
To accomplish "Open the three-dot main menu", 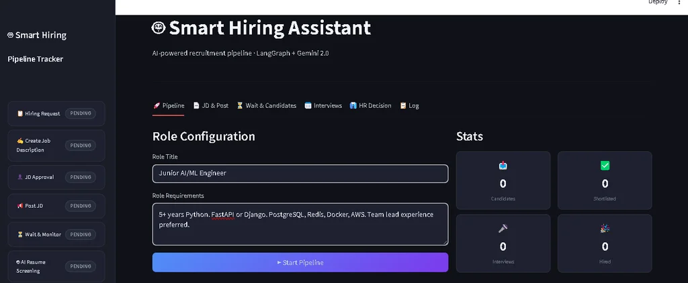I will [681, 2].
